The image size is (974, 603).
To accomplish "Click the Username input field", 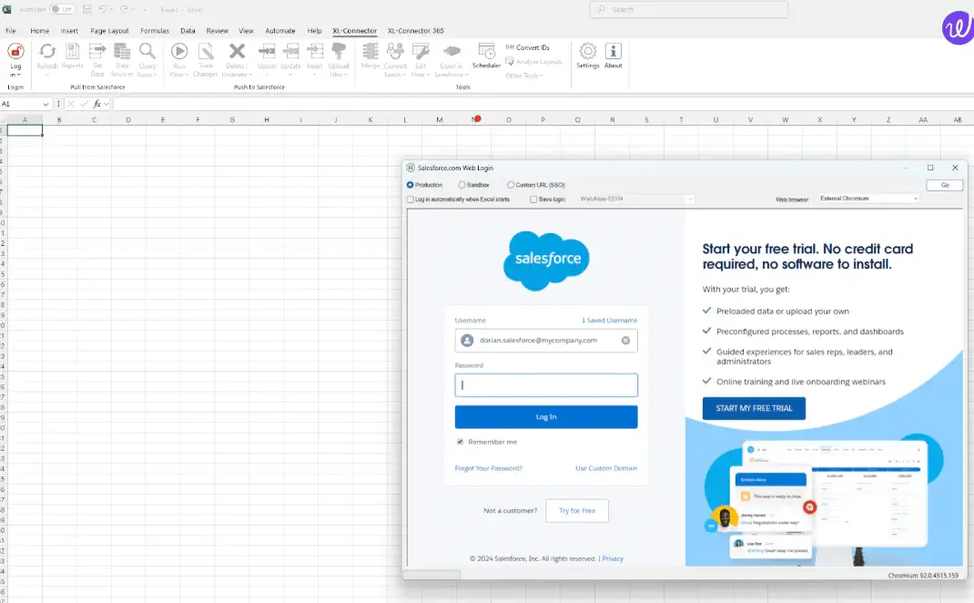I will [x=546, y=340].
